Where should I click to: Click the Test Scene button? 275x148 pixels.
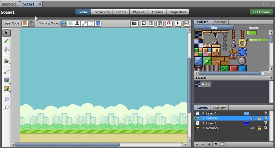coord(261,12)
